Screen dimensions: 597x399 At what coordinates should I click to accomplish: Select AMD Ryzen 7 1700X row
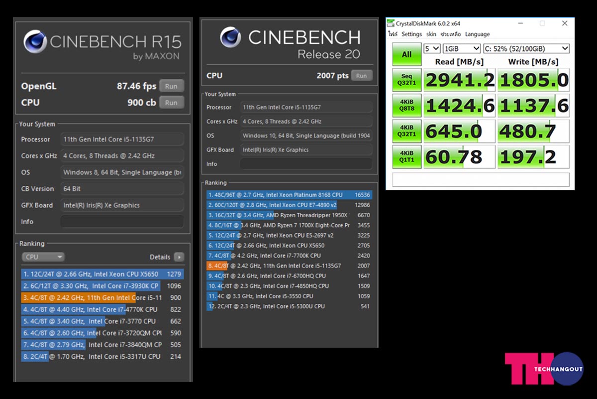click(289, 225)
